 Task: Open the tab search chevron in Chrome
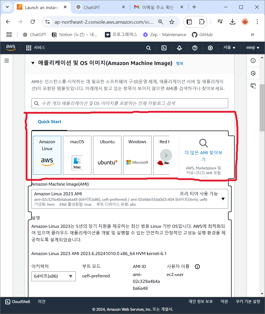tap(7, 7)
